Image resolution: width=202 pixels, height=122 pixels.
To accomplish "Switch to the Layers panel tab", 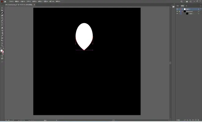I will click(182, 6).
